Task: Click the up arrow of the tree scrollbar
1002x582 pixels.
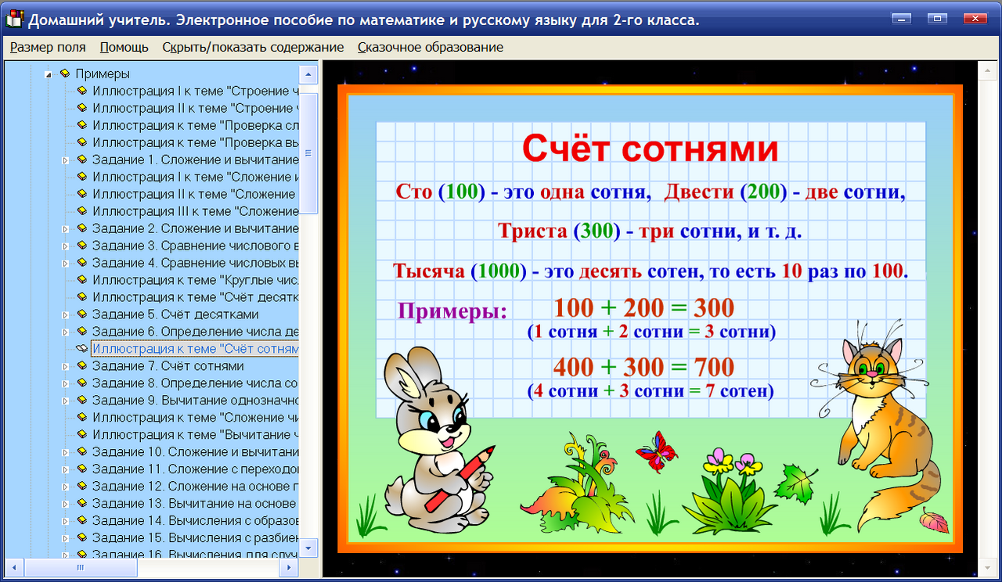Action: pos(308,73)
